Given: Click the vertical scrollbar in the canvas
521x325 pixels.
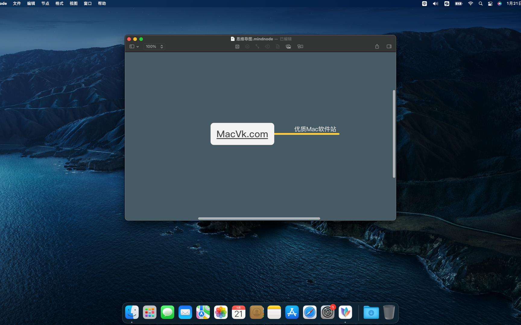Looking at the screenshot, I should [x=394, y=134].
